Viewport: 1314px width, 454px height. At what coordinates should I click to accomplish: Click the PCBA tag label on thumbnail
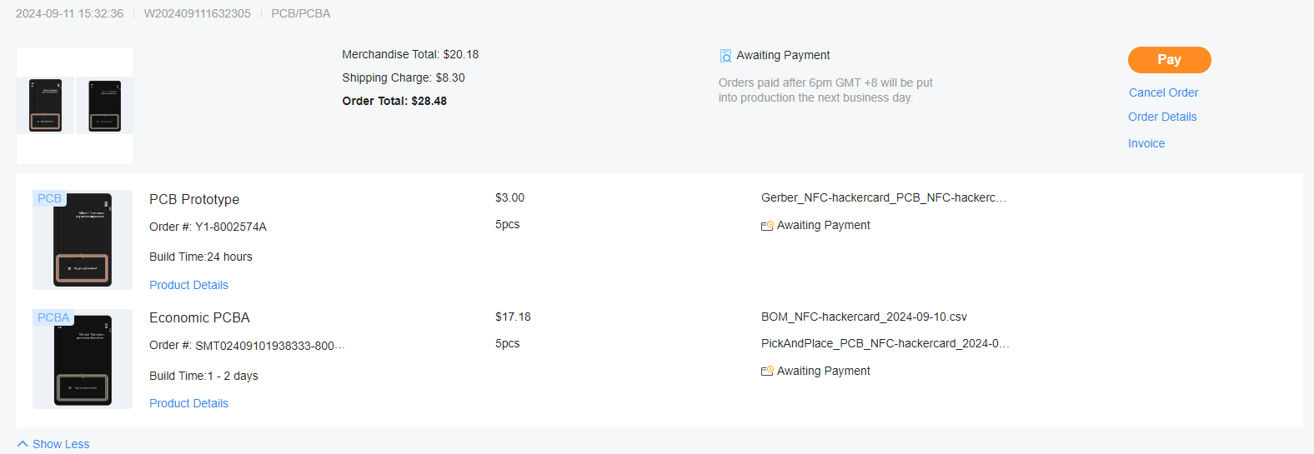[53, 317]
